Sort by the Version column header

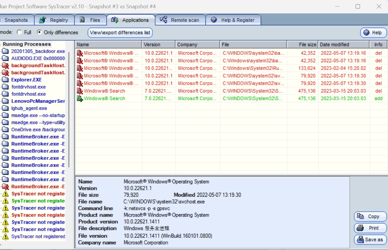pos(159,44)
